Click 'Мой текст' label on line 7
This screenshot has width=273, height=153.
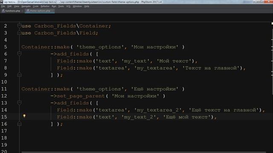(174, 61)
